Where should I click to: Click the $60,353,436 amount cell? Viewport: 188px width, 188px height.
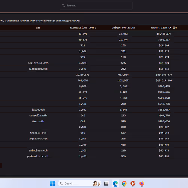pyautogui.click(x=164, y=74)
